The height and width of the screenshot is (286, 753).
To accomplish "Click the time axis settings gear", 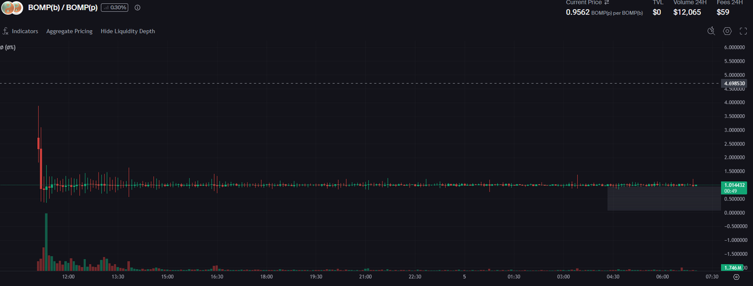I will coord(736,277).
